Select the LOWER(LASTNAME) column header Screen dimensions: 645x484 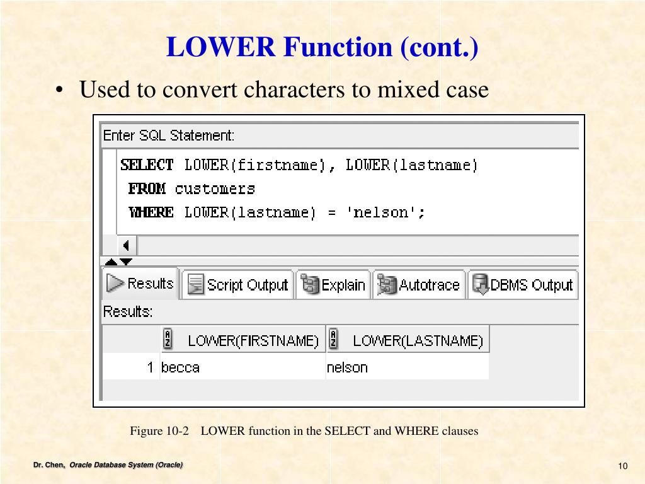point(408,340)
